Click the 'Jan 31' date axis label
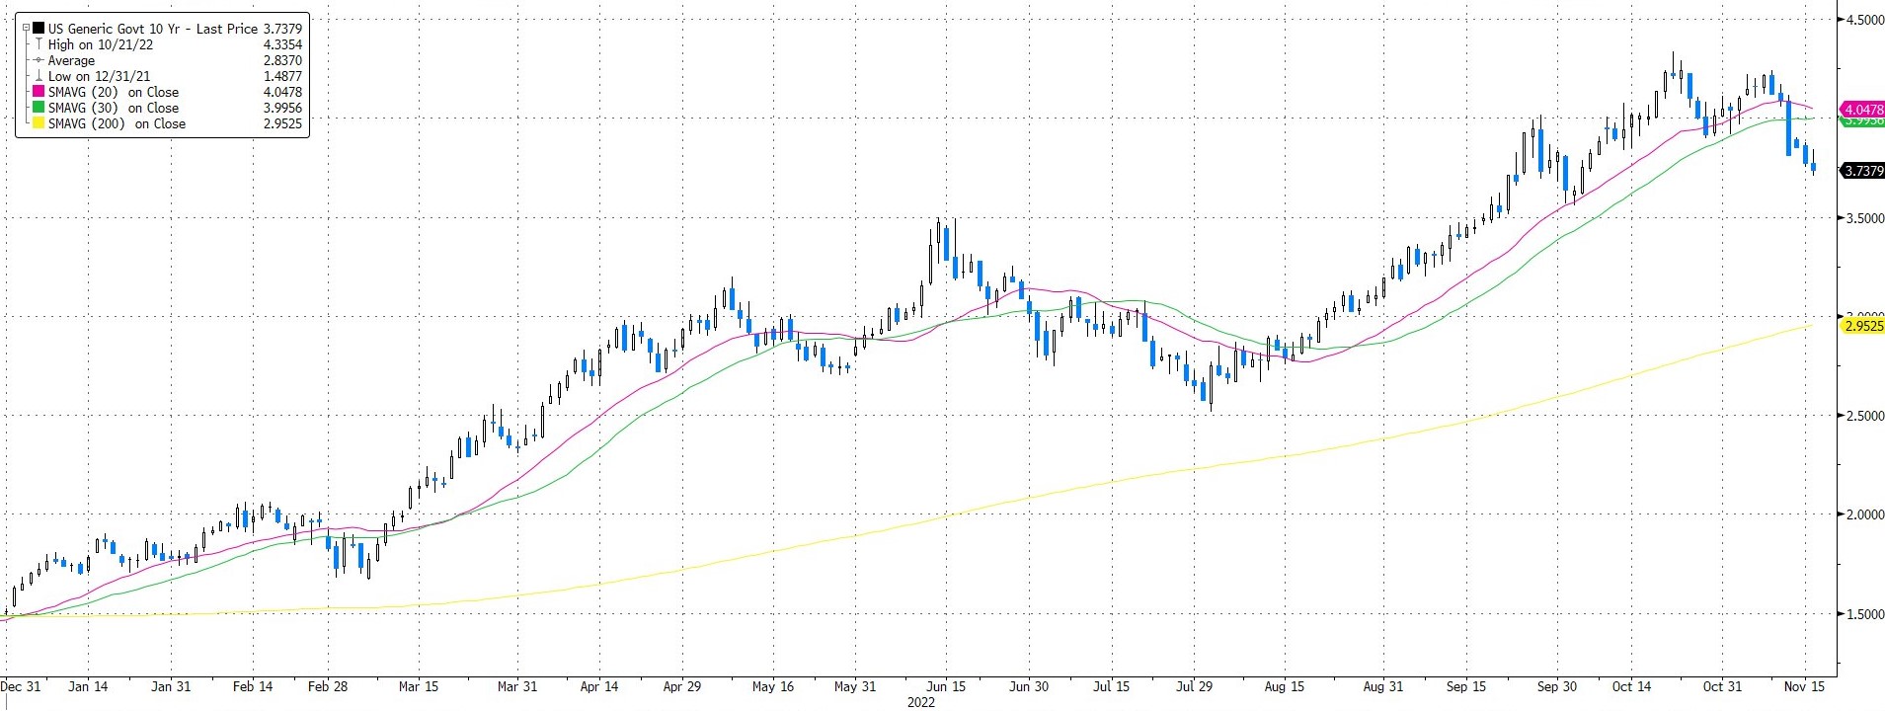 [171, 686]
